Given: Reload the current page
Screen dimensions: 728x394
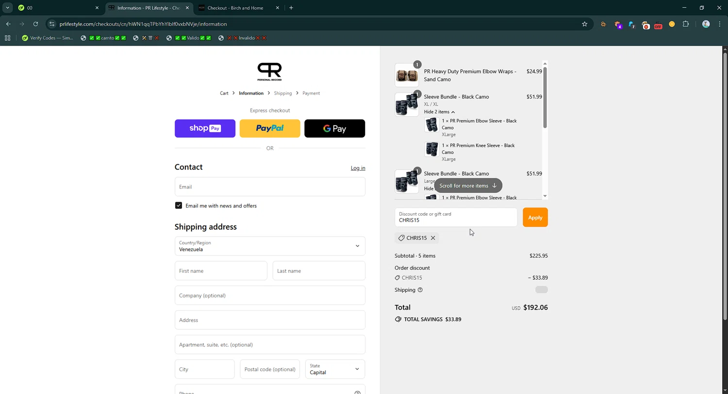Looking at the screenshot, I should click(x=35, y=24).
